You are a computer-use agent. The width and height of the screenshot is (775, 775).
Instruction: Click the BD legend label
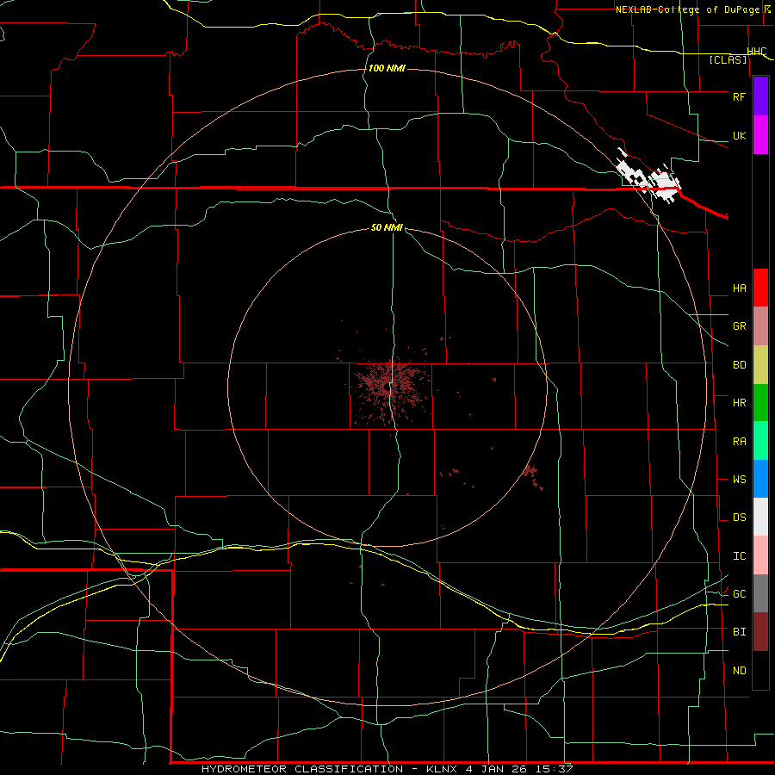click(739, 365)
